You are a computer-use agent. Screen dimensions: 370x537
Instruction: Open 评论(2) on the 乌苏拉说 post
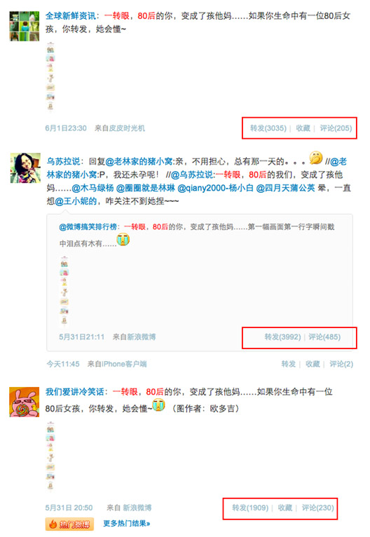click(341, 364)
